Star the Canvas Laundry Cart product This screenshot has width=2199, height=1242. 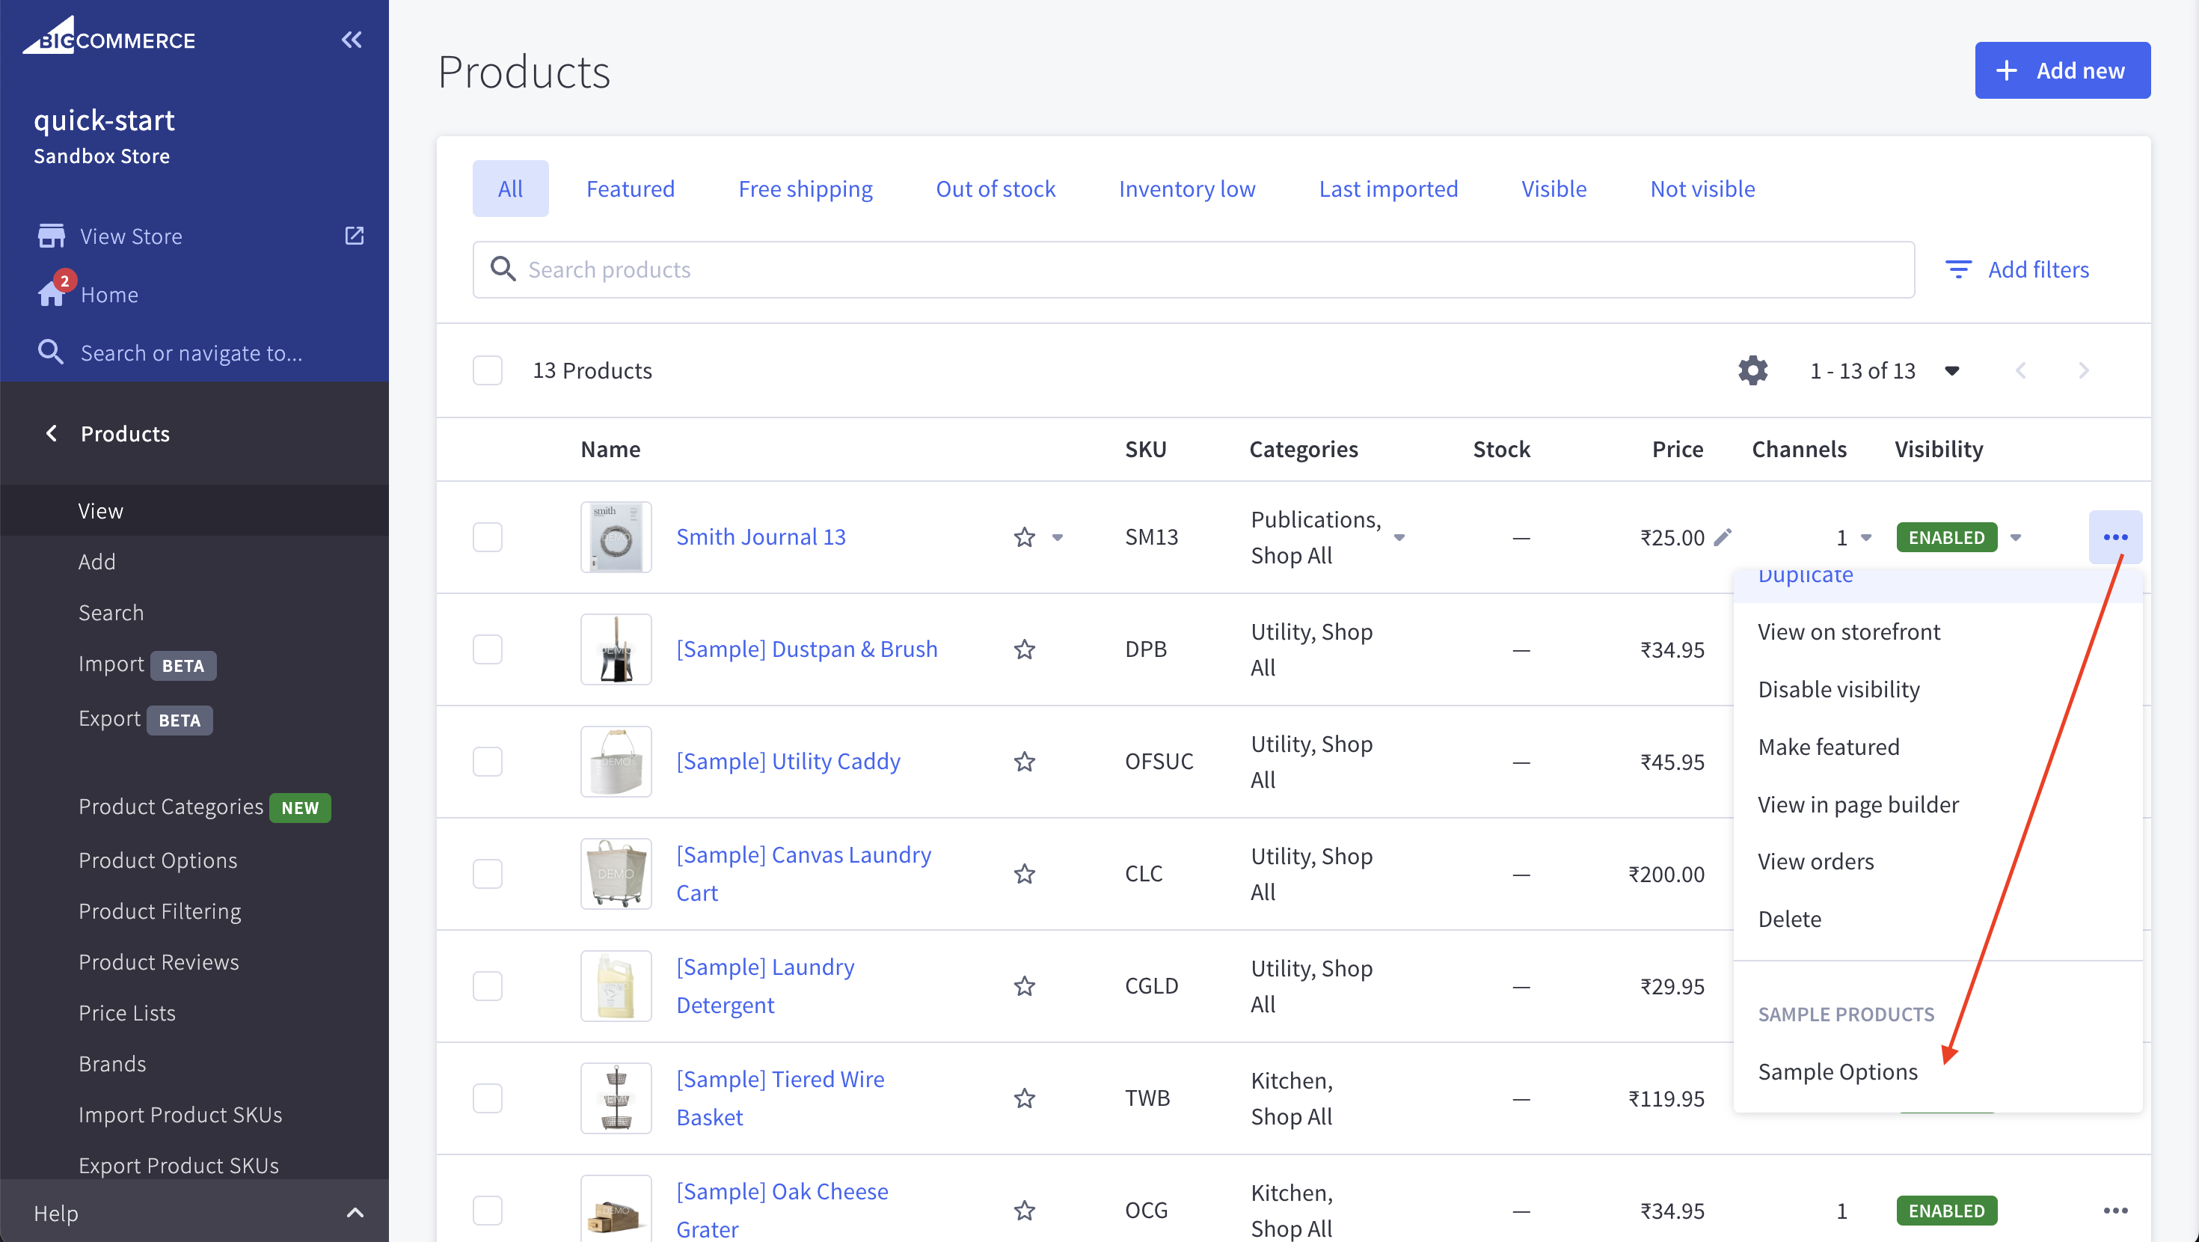click(x=1025, y=874)
